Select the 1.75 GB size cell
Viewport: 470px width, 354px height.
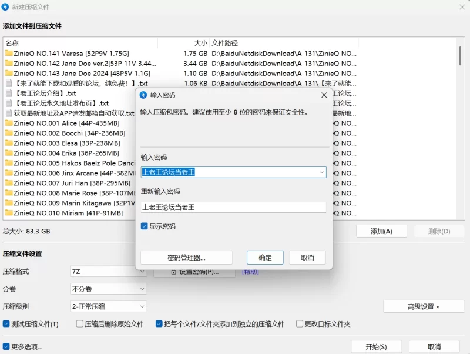[196, 54]
